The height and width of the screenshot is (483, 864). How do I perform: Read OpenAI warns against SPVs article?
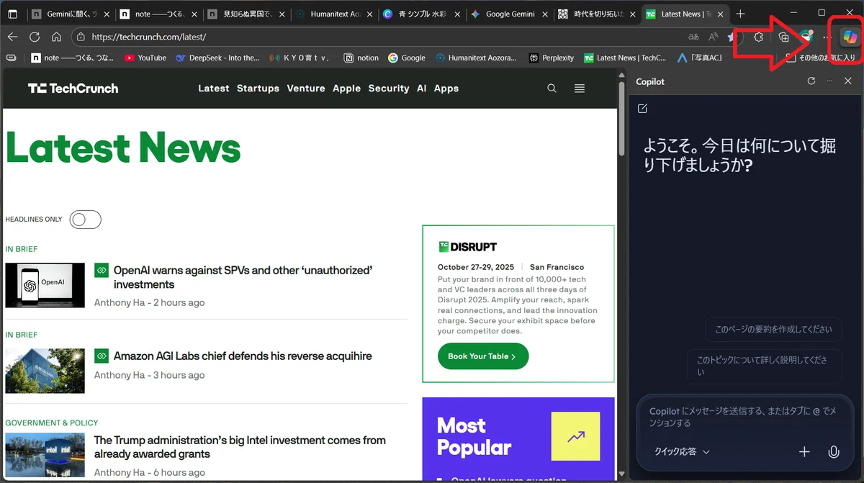click(x=243, y=277)
